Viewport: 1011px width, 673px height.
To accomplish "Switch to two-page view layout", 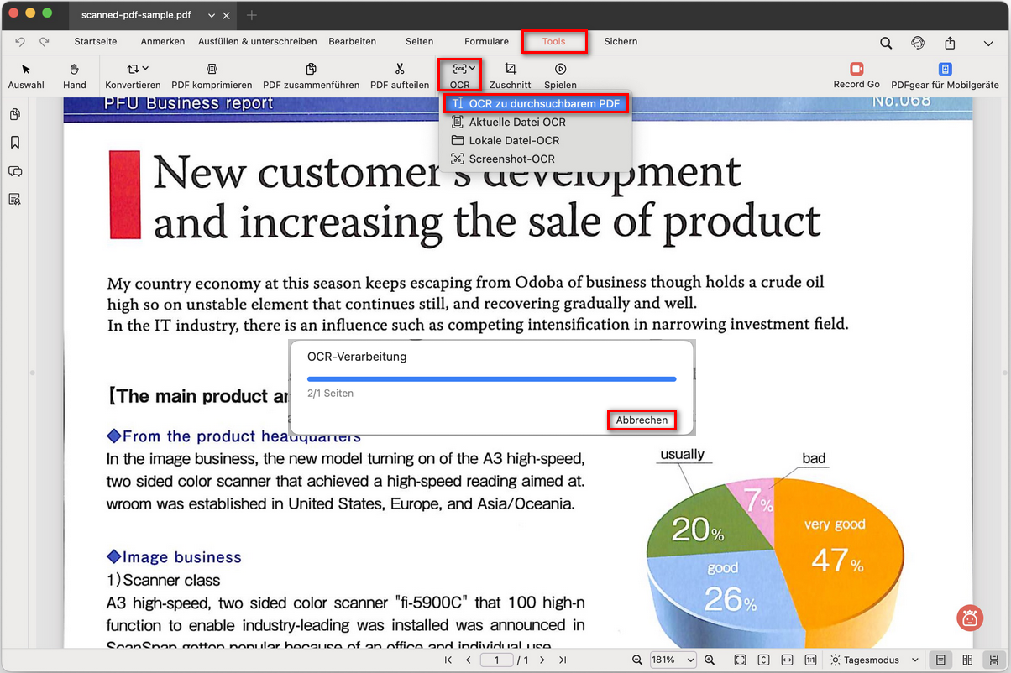I will (x=967, y=660).
